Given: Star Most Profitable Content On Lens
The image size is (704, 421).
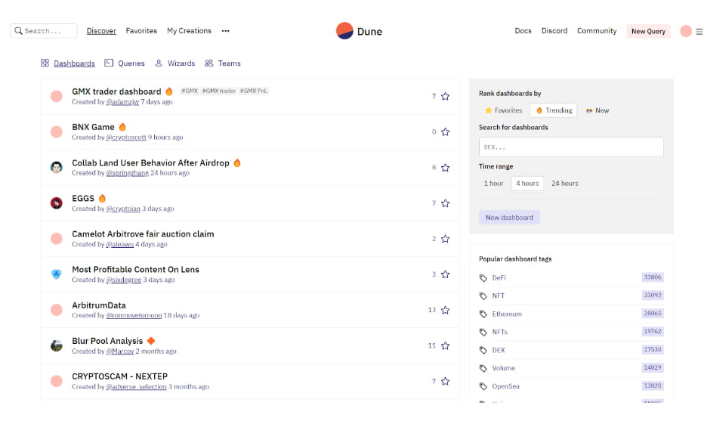Looking at the screenshot, I should tap(445, 274).
